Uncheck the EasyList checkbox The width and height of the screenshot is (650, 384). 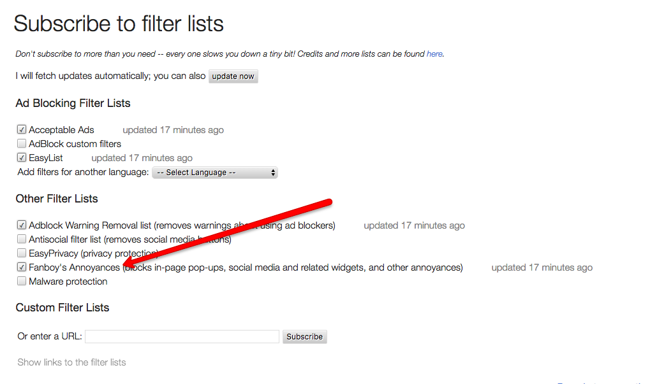[x=22, y=158]
